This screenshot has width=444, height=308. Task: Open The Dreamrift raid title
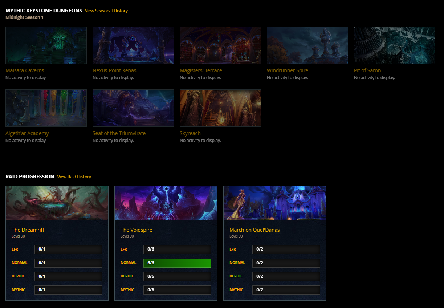[x=28, y=230]
